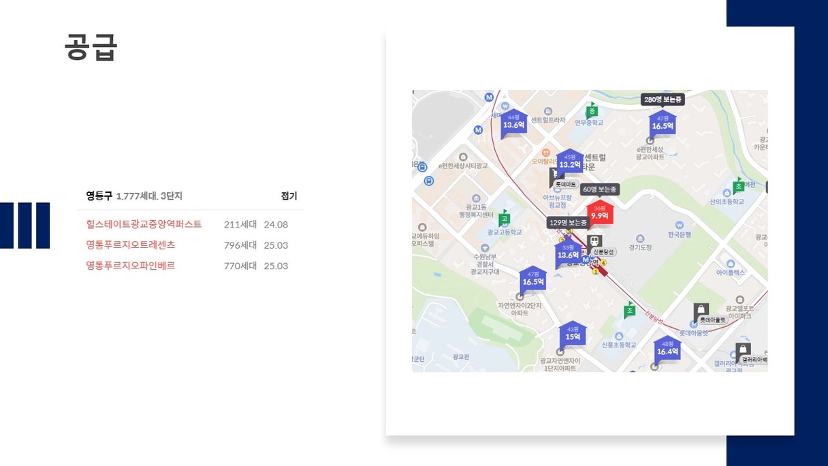
Task: Click the 광교자연앤자이 1단지아파트 label
Action: pos(560,364)
